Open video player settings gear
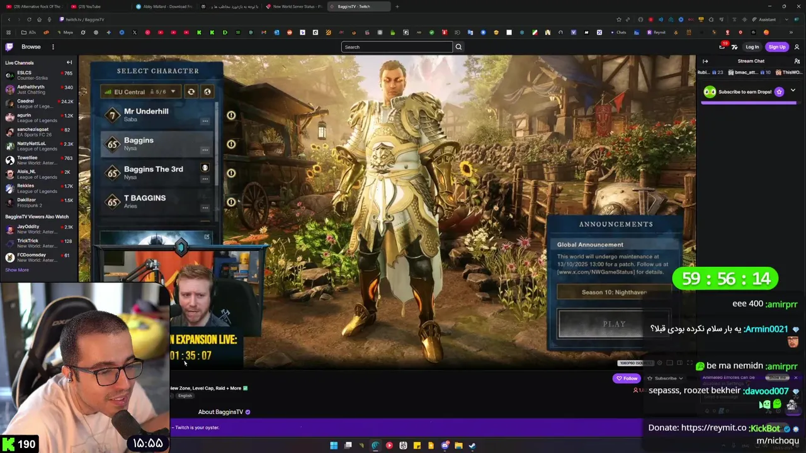Image resolution: width=806 pixels, height=453 pixels. (x=660, y=363)
